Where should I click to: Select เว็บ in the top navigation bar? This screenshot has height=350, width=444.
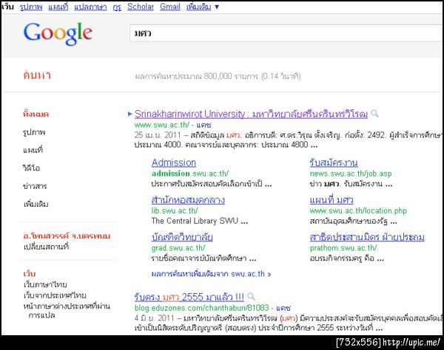[7, 7]
